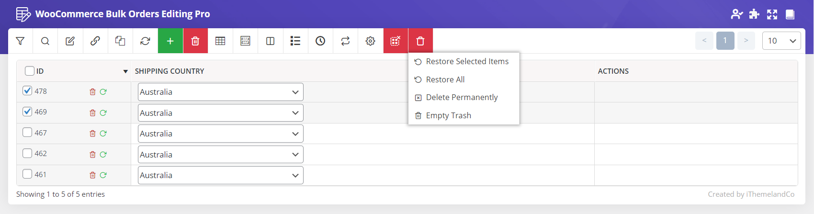Toggle the select-all checkbox beside ID
The height and width of the screenshot is (214, 814).
coord(30,71)
